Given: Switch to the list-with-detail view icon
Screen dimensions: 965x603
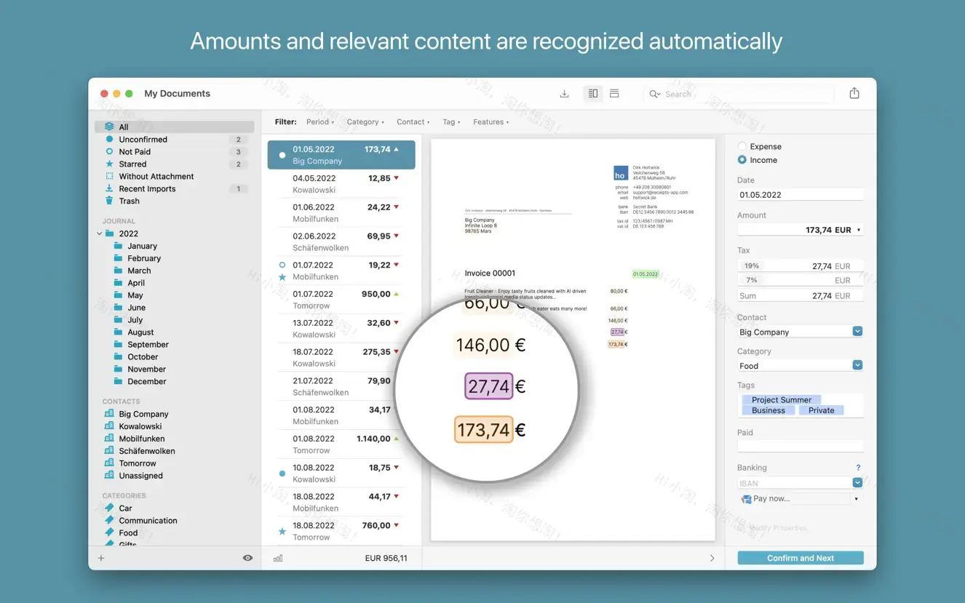Looking at the screenshot, I should 592,94.
